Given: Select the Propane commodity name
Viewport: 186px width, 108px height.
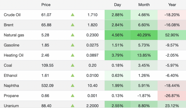Looking at the screenshot, I should point(11,96).
